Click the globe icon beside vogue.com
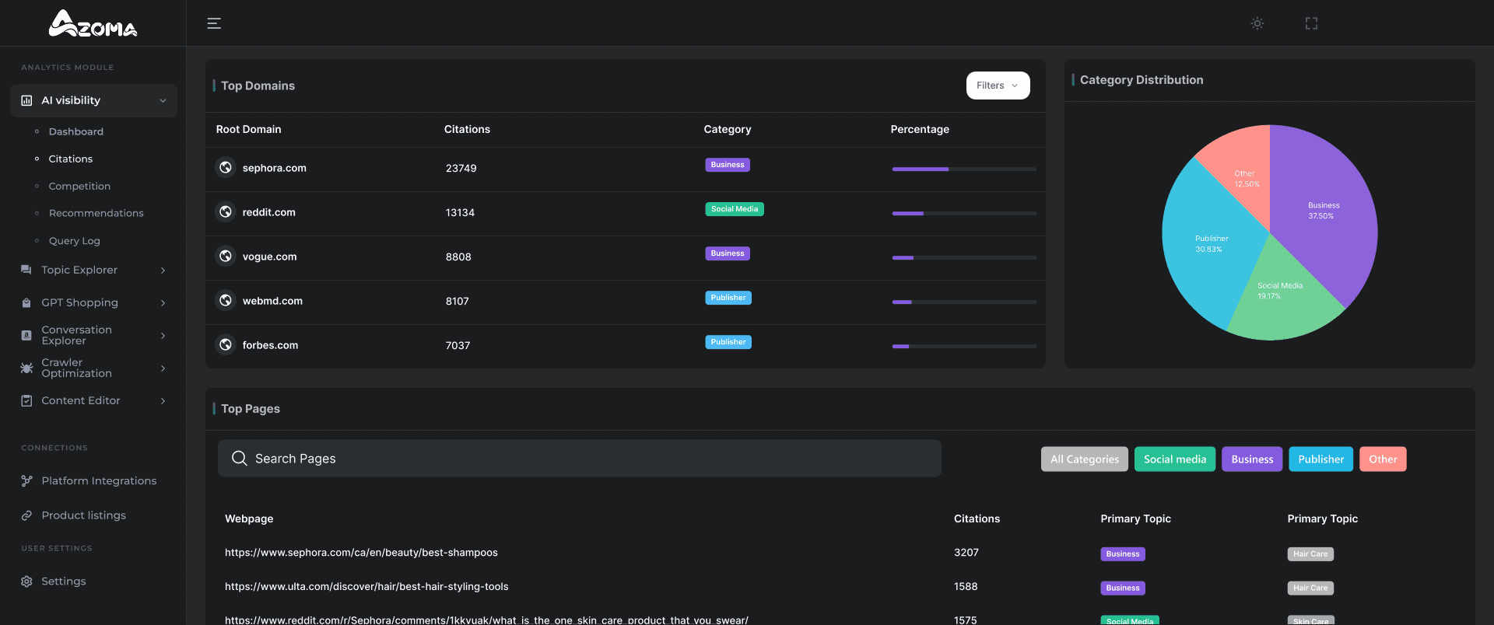The image size is (1494, 625). click(226, 256)
